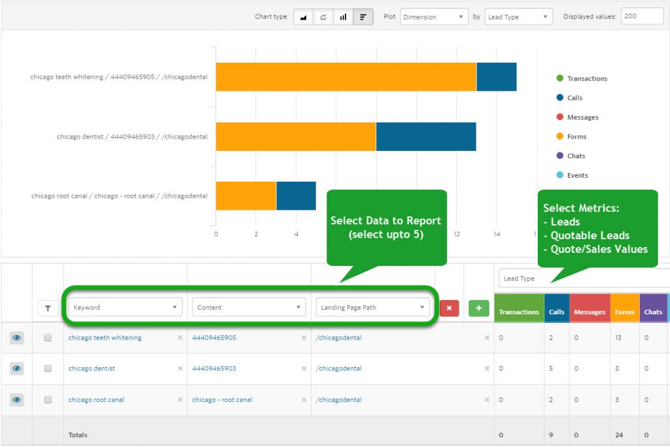
Task: Click the red remove column button
Action: point(449,308)
